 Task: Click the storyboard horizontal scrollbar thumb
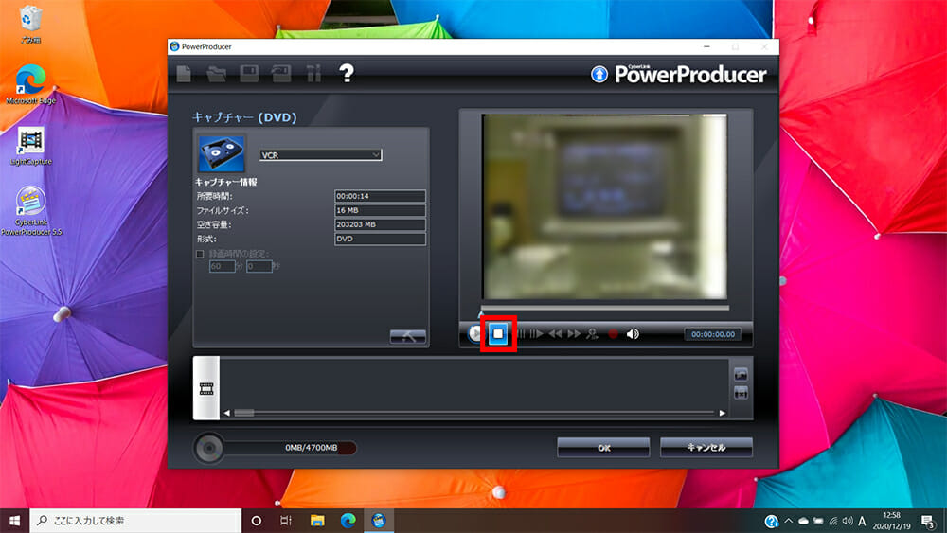(x=244, y=413)
